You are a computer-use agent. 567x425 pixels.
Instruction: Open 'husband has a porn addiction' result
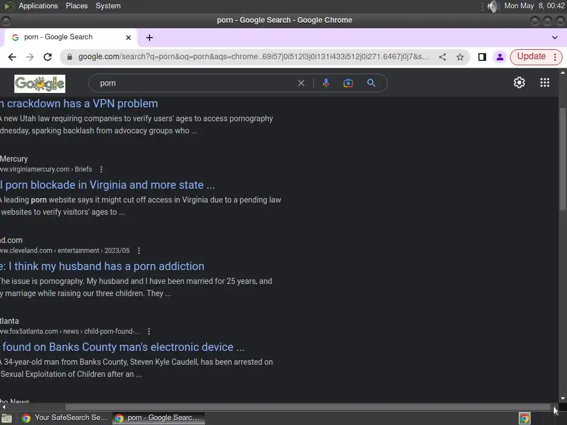click(x=102, y=266)
